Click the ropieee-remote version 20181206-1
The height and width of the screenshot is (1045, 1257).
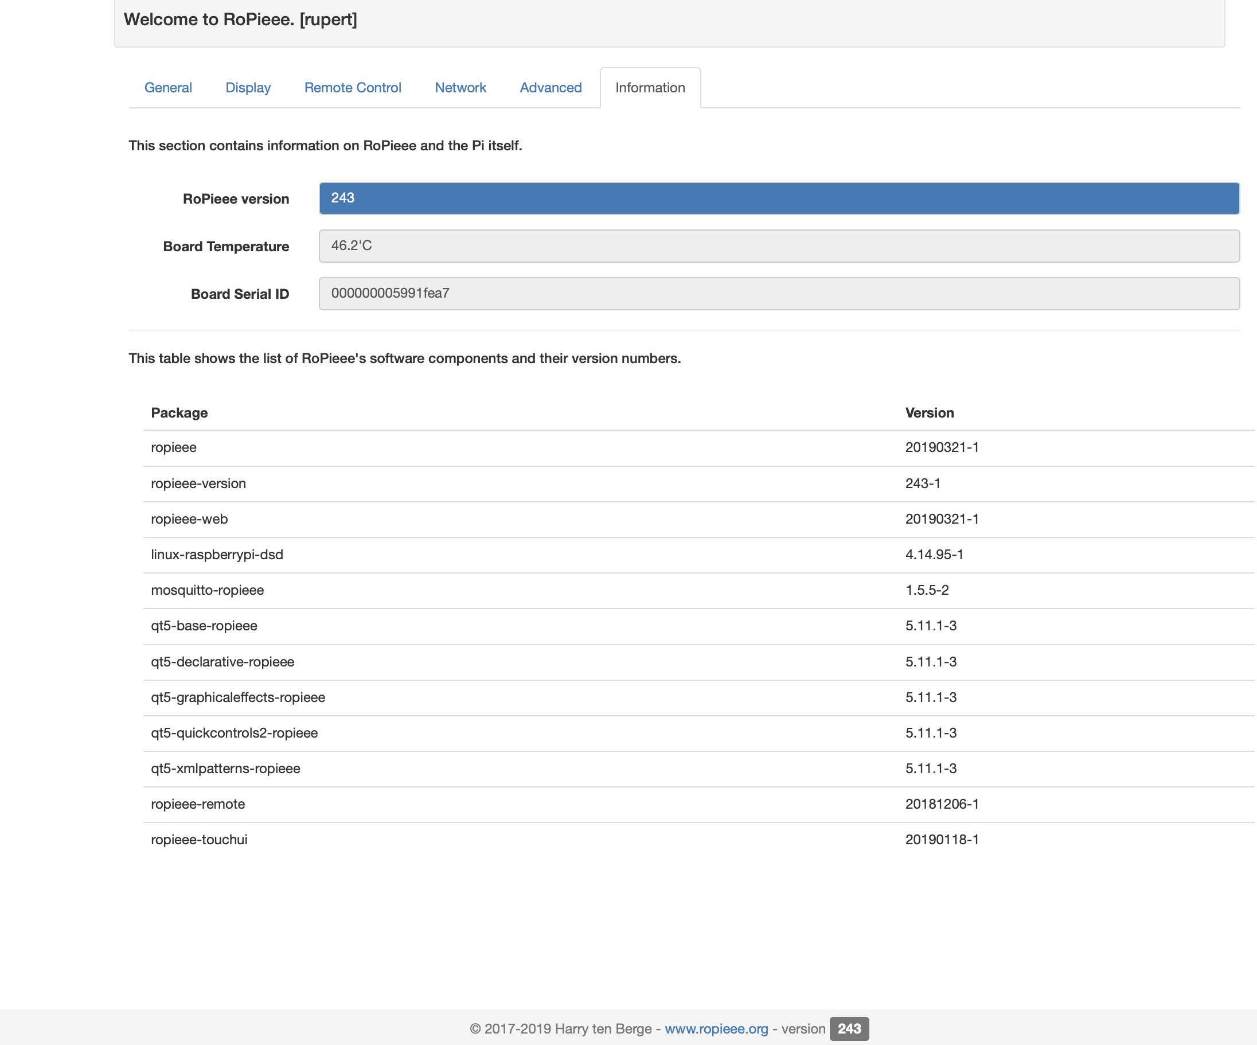point(942,804)
